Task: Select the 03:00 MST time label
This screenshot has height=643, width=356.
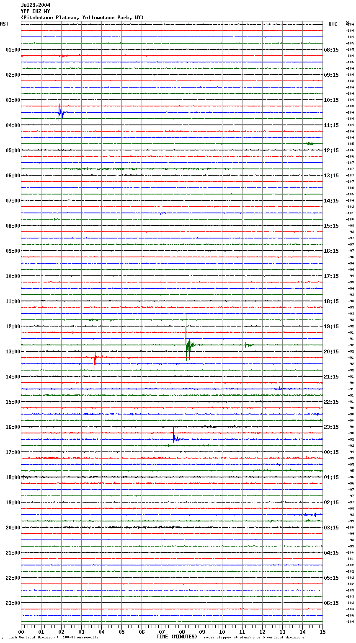Action: pyautogui.click(x=13, y=100)
